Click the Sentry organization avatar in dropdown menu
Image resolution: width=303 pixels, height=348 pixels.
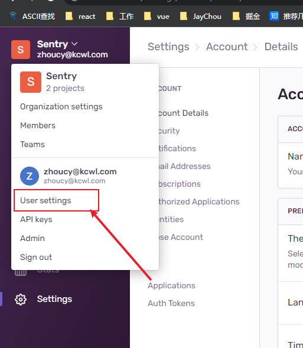[31, 82]
